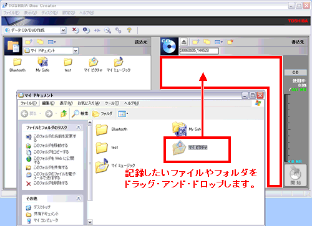This screenshot has width=312, height=226.
Task: Open the ディスク menu in Disc Creator
Action: tap(49, 12)
